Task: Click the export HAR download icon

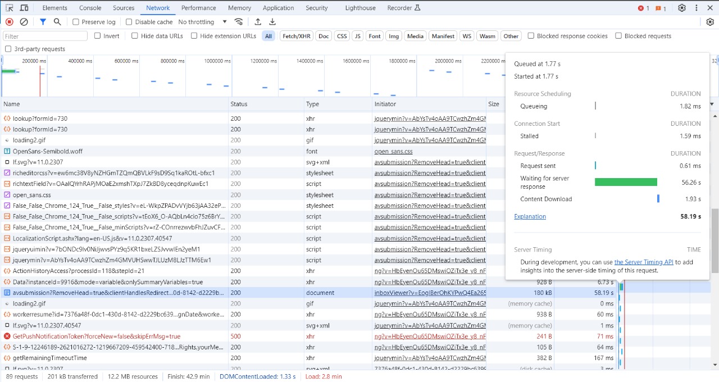Action: point(272,22)
